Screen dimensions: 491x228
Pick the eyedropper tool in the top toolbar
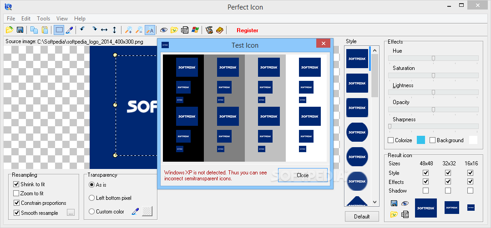click(x=70, y=30)
